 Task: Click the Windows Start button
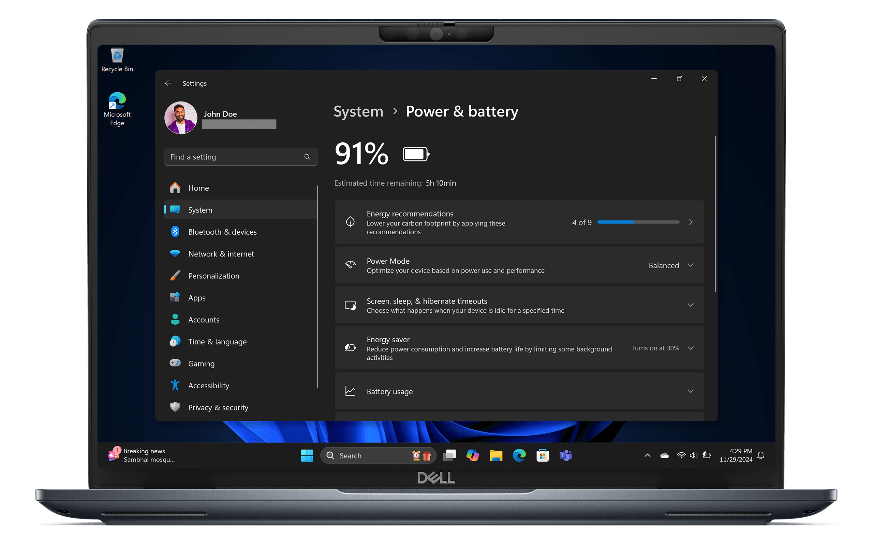click(x=307, y=456)
